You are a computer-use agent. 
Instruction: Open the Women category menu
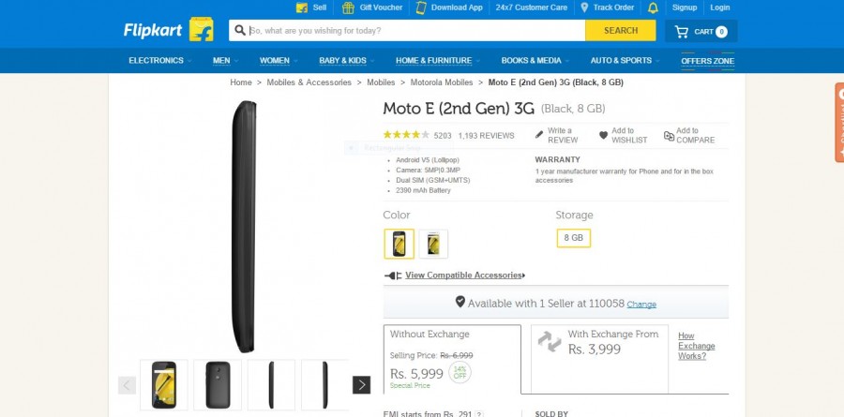click(x=275, y=61)
